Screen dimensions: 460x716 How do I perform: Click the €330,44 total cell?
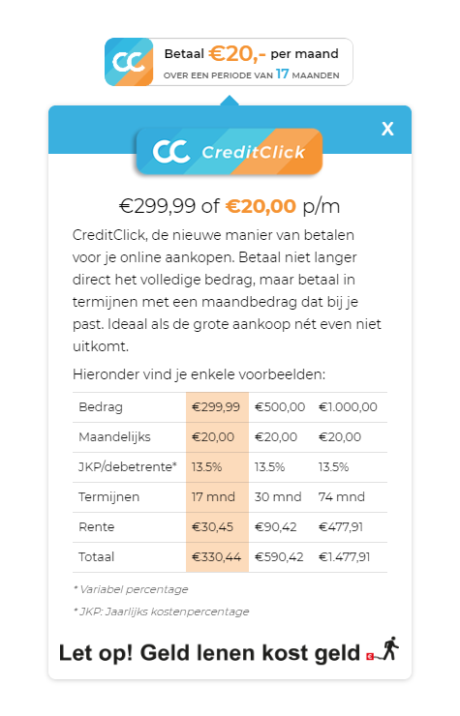coord(216,557)
